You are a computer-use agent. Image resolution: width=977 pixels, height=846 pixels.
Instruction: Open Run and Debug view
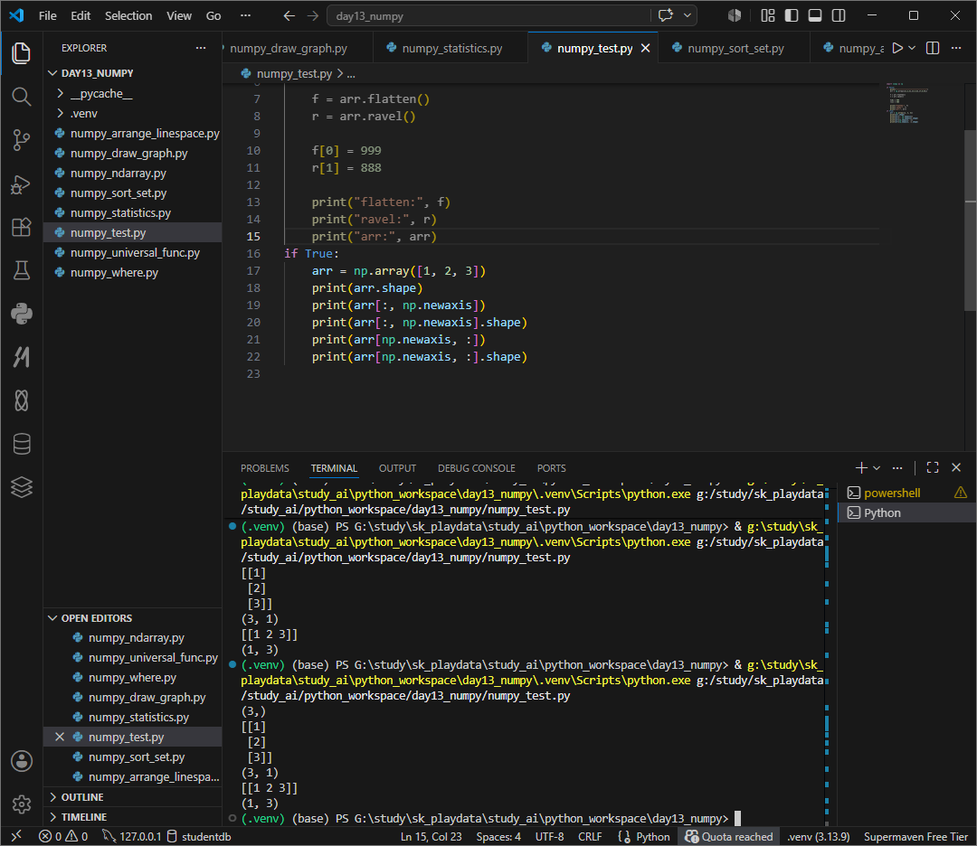[21, 184]
